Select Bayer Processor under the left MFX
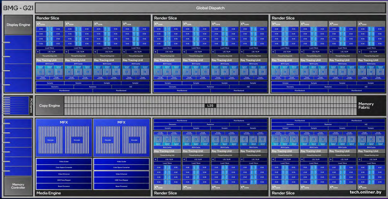The width and height of the screenshot is (388, 199). [64, 186]
